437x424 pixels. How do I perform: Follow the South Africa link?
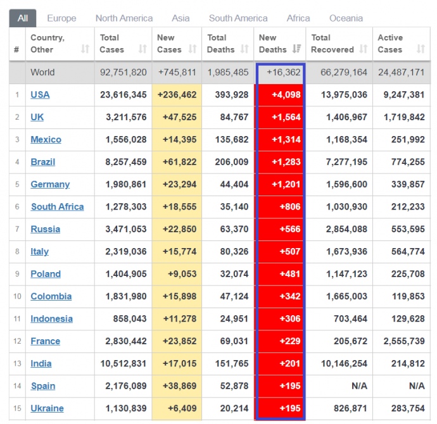57,207
